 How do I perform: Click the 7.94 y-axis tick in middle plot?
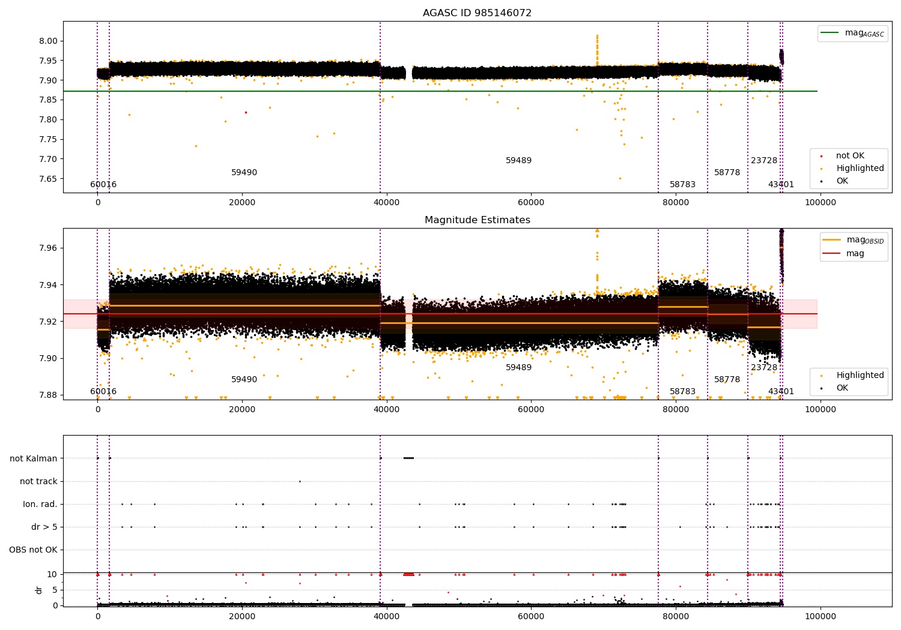(x=49, y=285)
